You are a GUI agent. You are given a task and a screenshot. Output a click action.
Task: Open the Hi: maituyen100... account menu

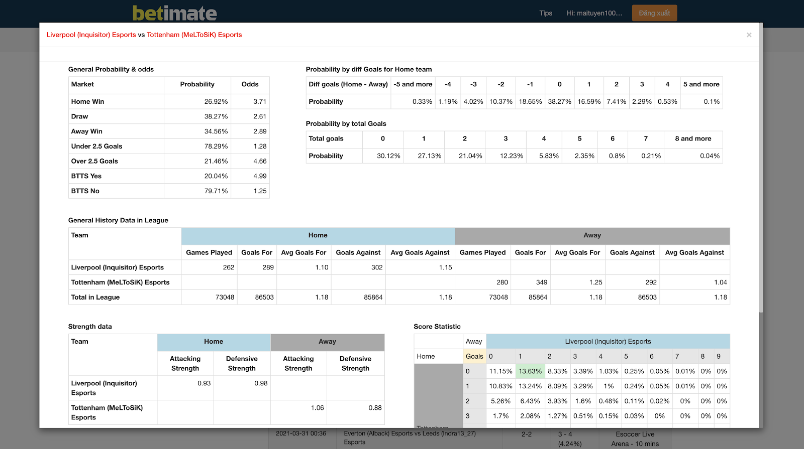(x=594, y=13)
